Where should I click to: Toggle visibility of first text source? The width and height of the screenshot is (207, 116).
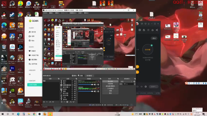(72, 81)
